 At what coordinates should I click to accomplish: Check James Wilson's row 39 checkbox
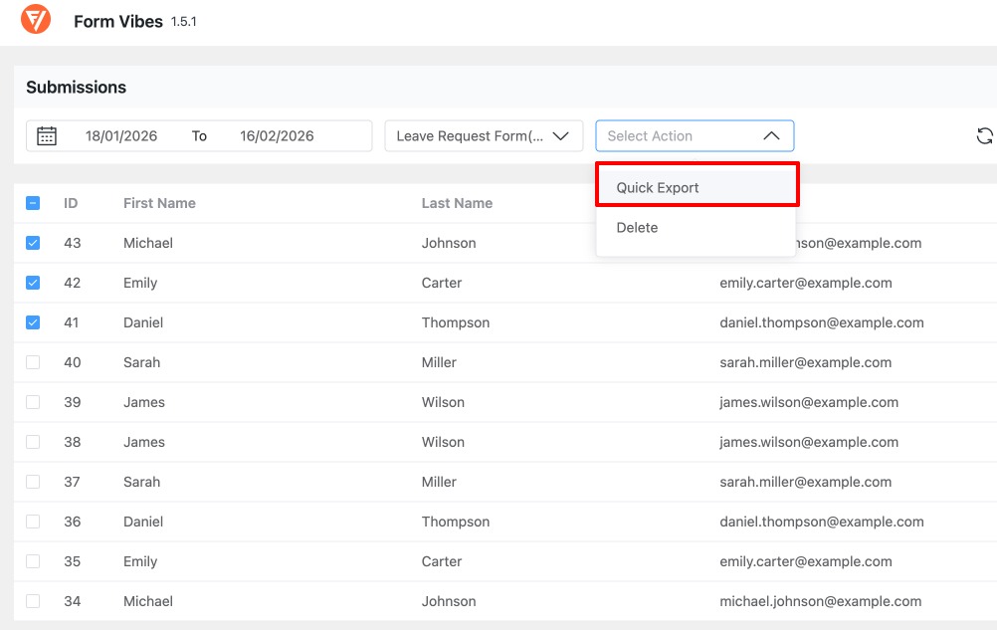tap(33, 402)
